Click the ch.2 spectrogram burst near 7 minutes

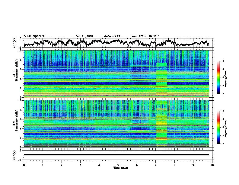[161, 124]
